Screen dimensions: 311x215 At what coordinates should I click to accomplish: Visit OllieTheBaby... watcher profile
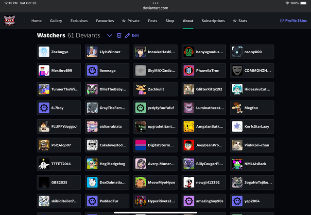(x=107, y=89)
